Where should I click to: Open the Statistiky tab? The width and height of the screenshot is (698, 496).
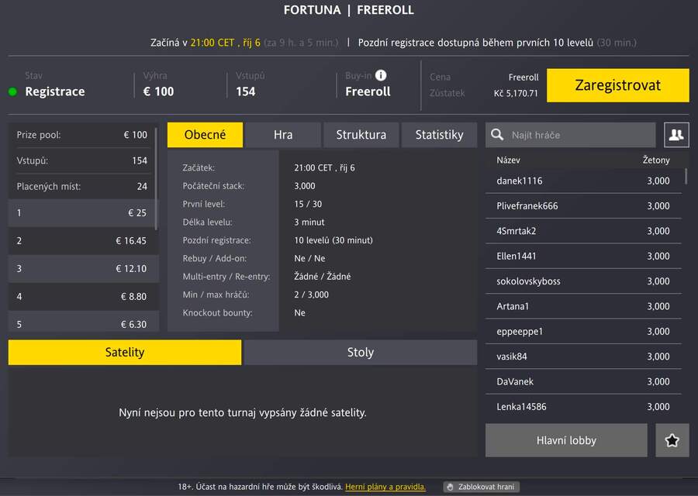440,135
